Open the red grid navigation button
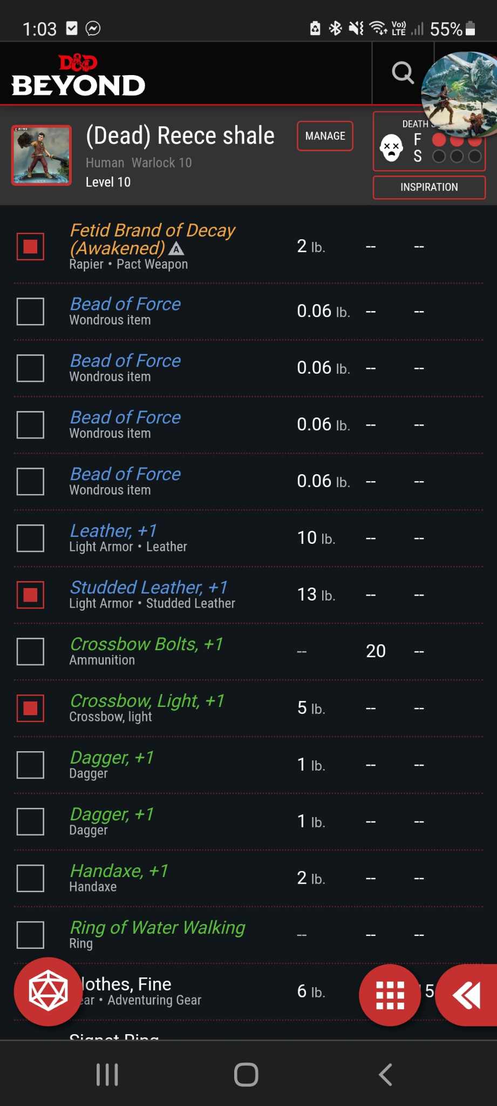This screenshot has height=1106, width=497. (x=390, y=995)
